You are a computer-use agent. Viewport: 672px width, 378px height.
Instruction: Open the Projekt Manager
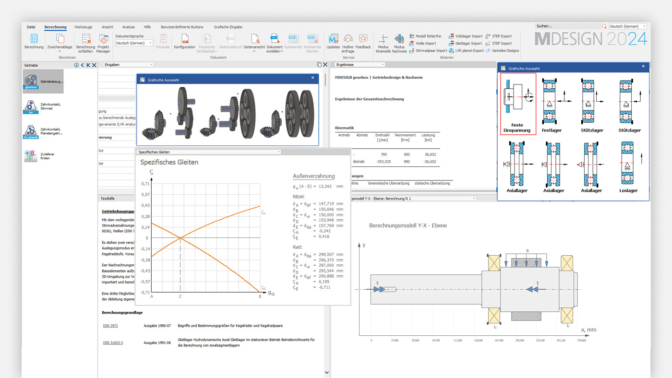pyautogui.click(x=104, y=42)
